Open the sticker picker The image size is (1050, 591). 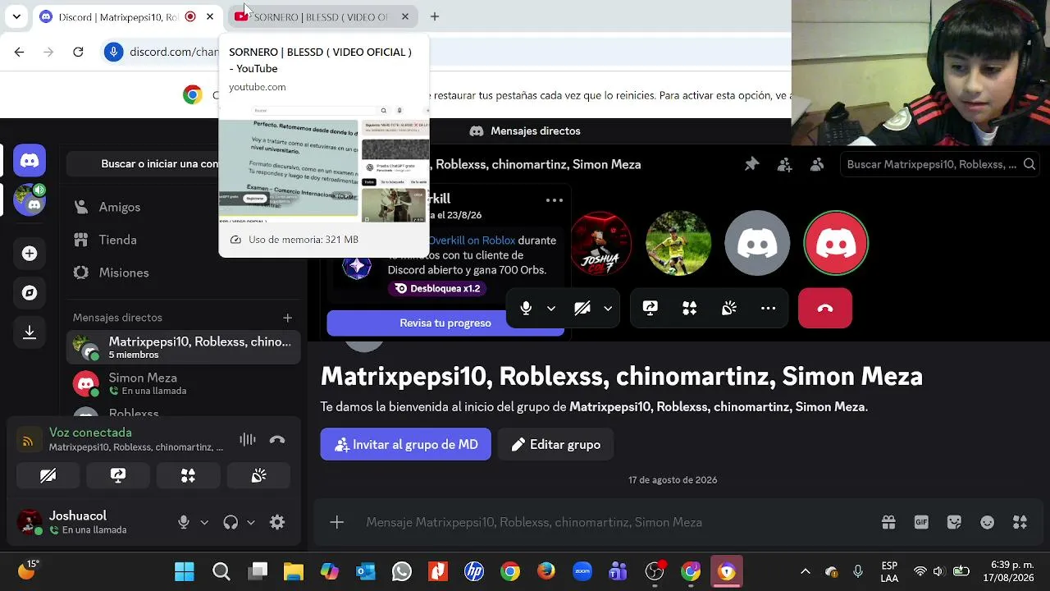(x=954, y=522)
